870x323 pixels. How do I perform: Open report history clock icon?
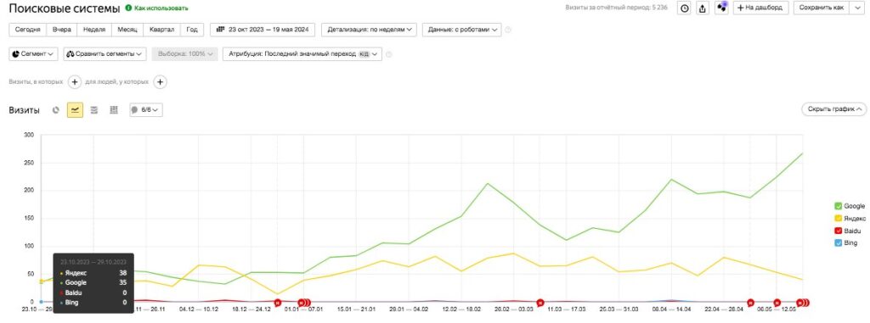coord(685,8)
